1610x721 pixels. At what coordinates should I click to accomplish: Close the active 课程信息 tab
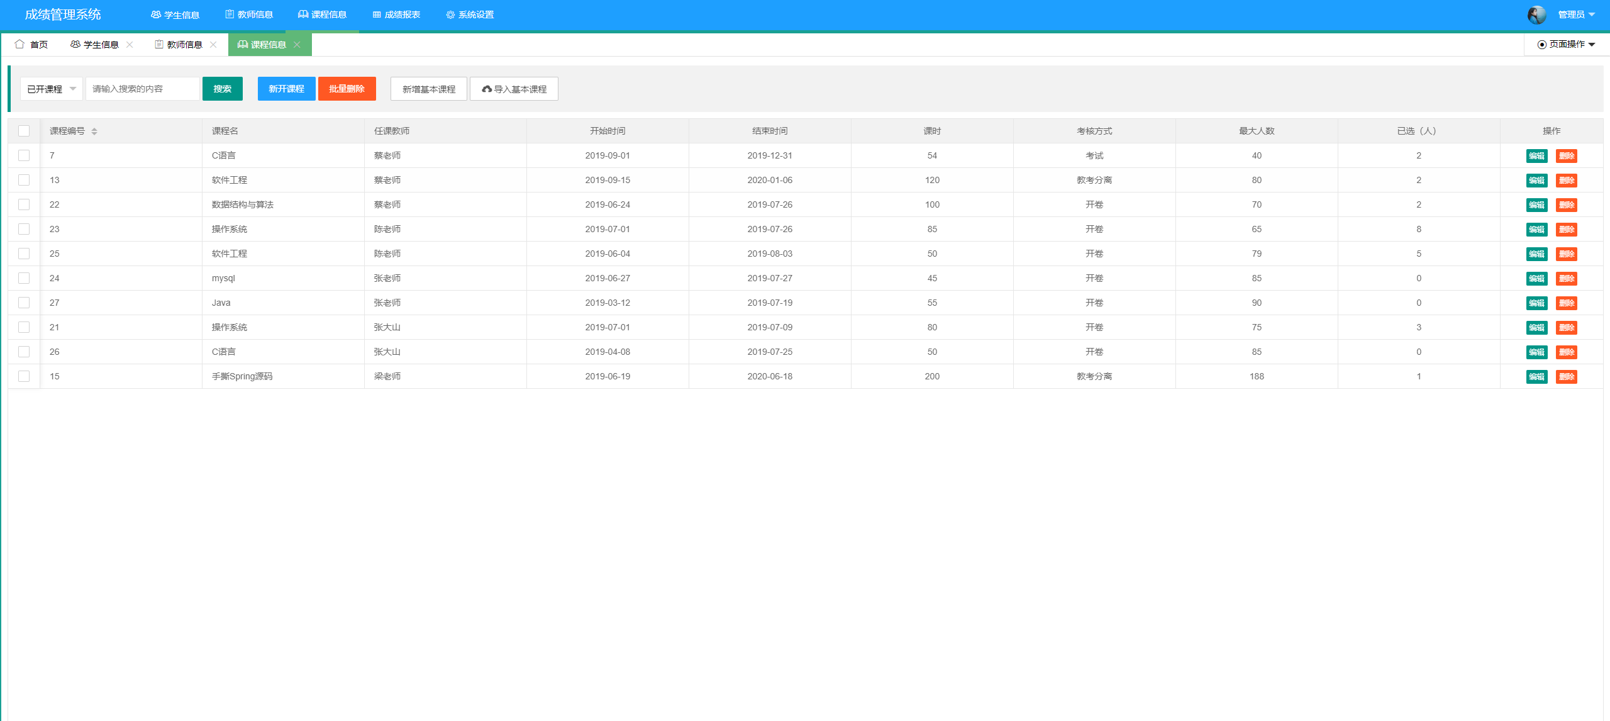pos(297,45)
